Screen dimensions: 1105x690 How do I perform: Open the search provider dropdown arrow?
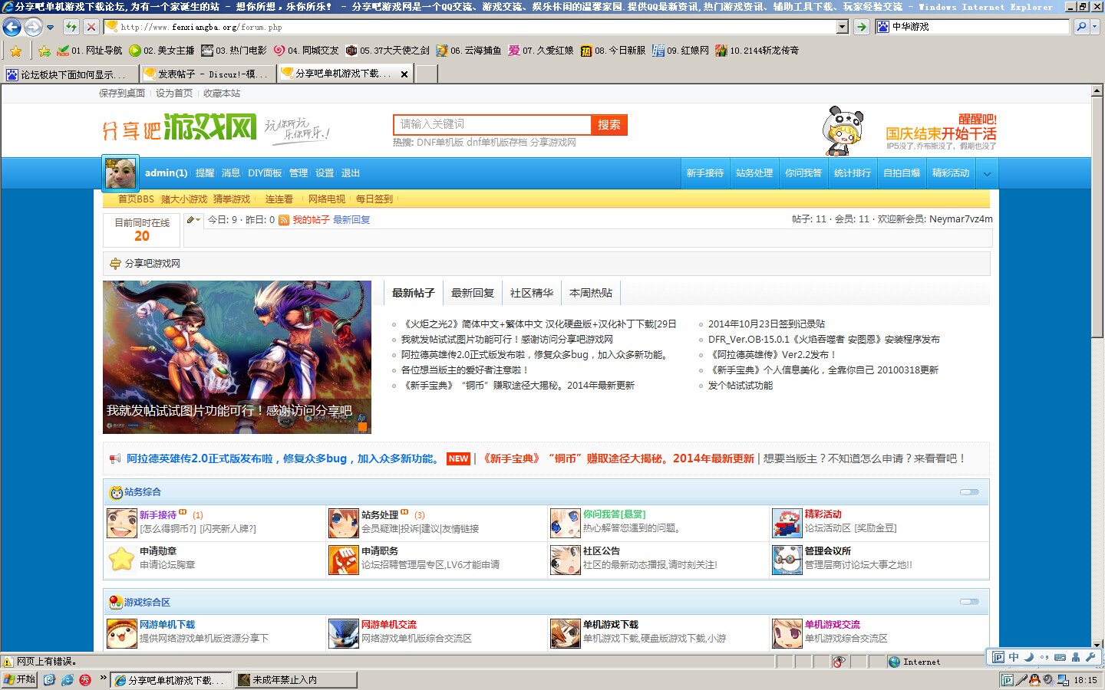[x=1095, y=27]
